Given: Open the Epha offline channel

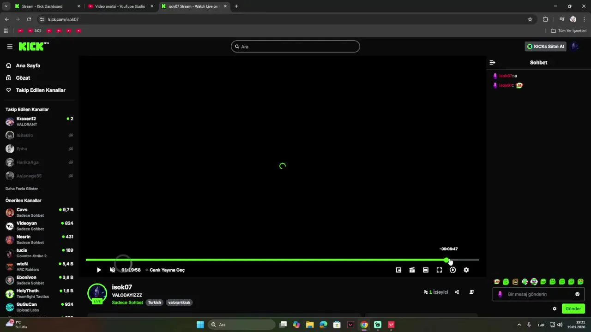Looking at the screenshot, I should click(x=39, y=149).
